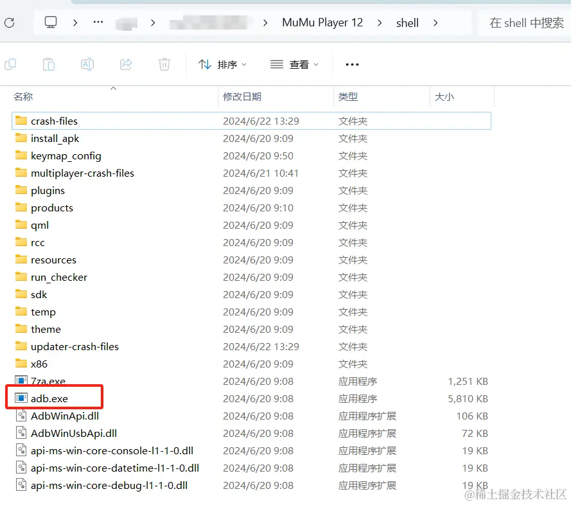Click the Share toolbar icon

point(126,64)
